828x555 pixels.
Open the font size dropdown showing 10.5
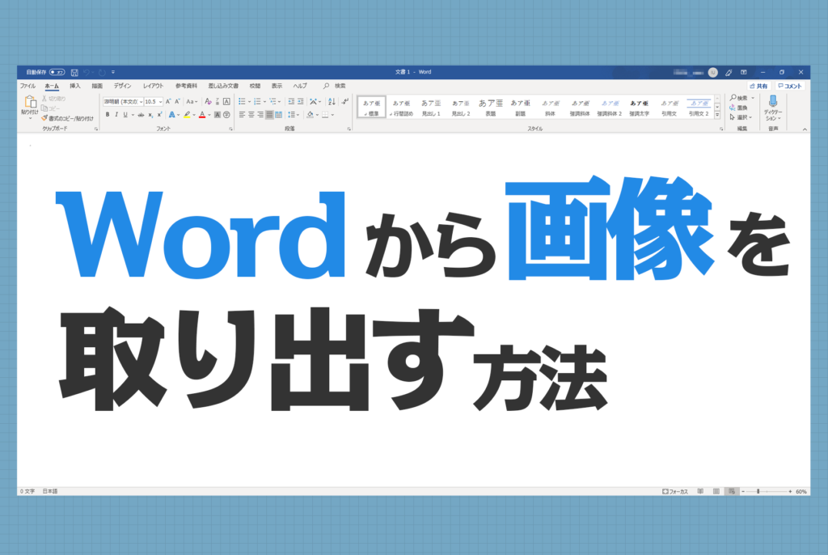(x=153, y=101)
